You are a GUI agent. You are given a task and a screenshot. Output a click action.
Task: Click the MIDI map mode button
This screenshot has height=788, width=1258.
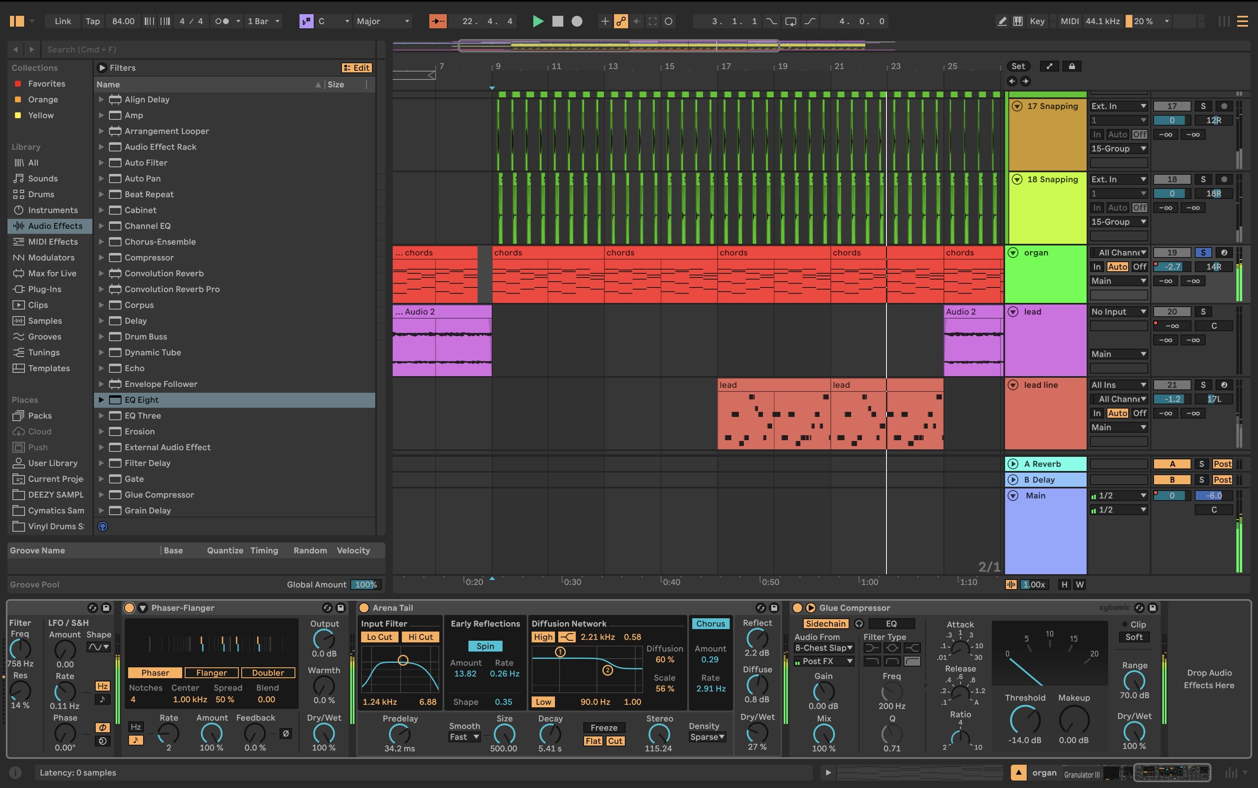tap(1070, 21)
